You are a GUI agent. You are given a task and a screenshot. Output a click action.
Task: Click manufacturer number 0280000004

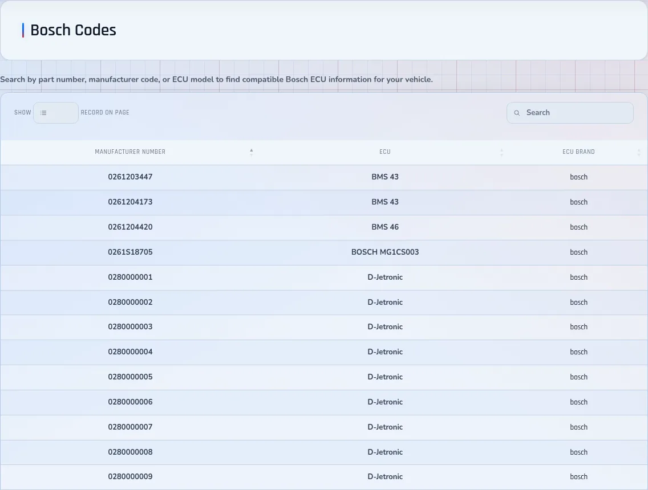pos(130,352)
